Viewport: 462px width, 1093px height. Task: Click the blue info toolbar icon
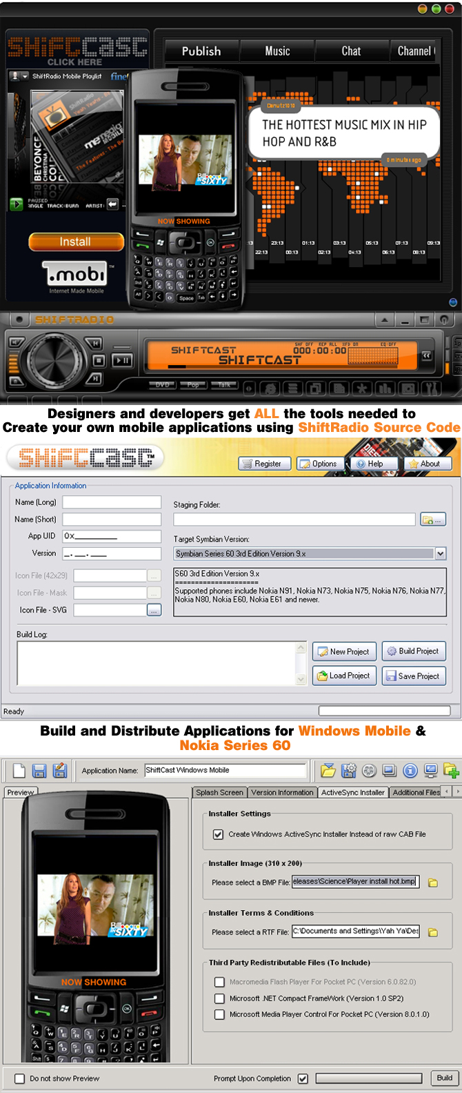(410, 771)
